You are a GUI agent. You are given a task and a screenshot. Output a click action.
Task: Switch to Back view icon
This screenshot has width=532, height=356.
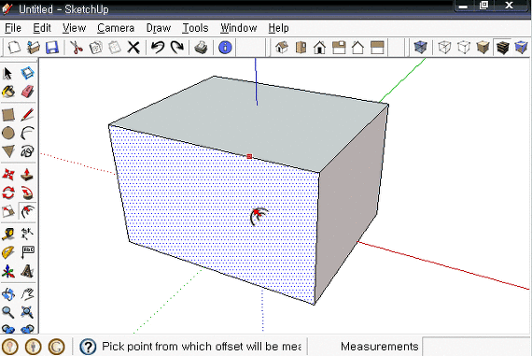357,48
